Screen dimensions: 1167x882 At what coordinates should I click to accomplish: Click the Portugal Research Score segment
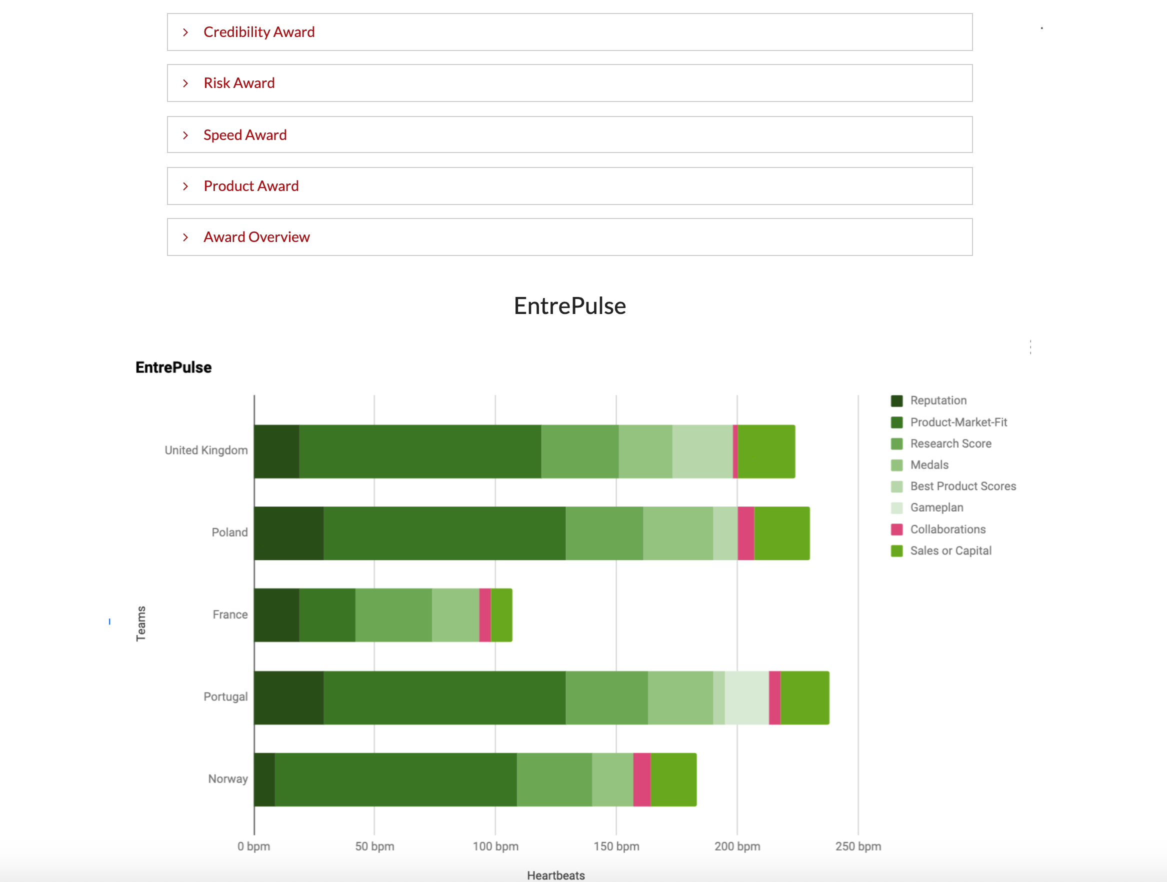(607, 698)
